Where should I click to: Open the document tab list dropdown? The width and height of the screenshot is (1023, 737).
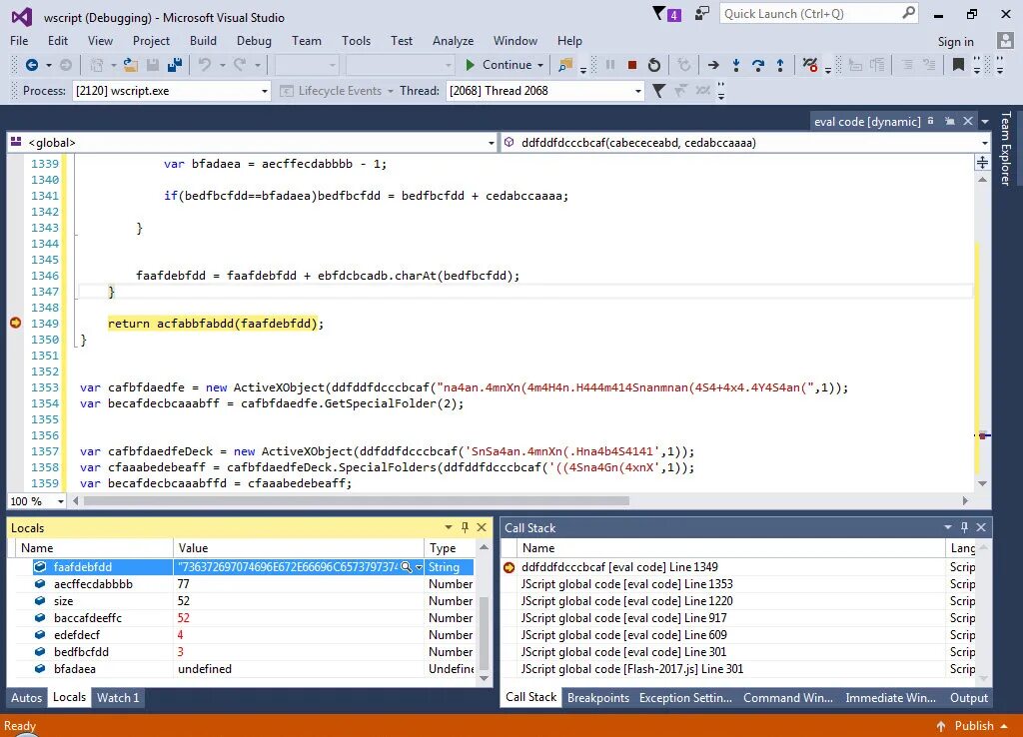coord(984,121)
